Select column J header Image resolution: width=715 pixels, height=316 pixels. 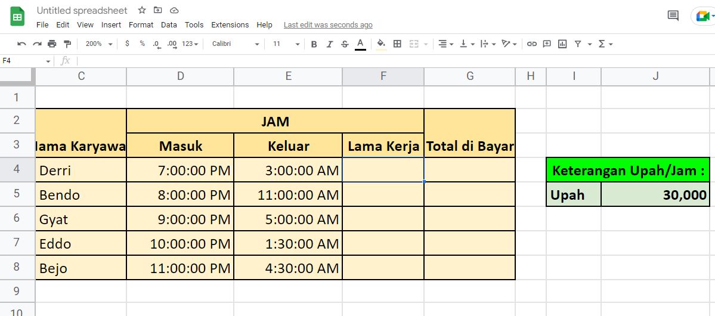pos(655,76)
